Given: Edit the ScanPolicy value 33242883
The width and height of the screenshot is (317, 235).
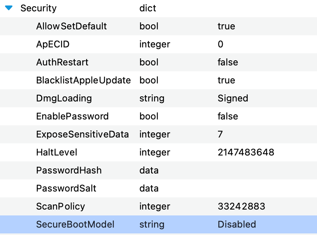Looking at the screenshot, I should click(x=241, y=206).
